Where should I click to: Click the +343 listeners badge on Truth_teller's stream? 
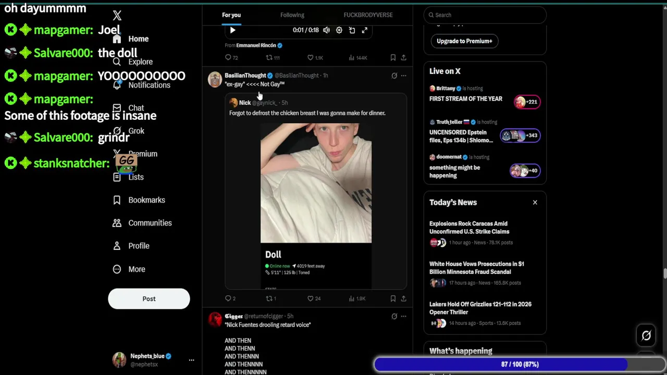coord(520,136)
